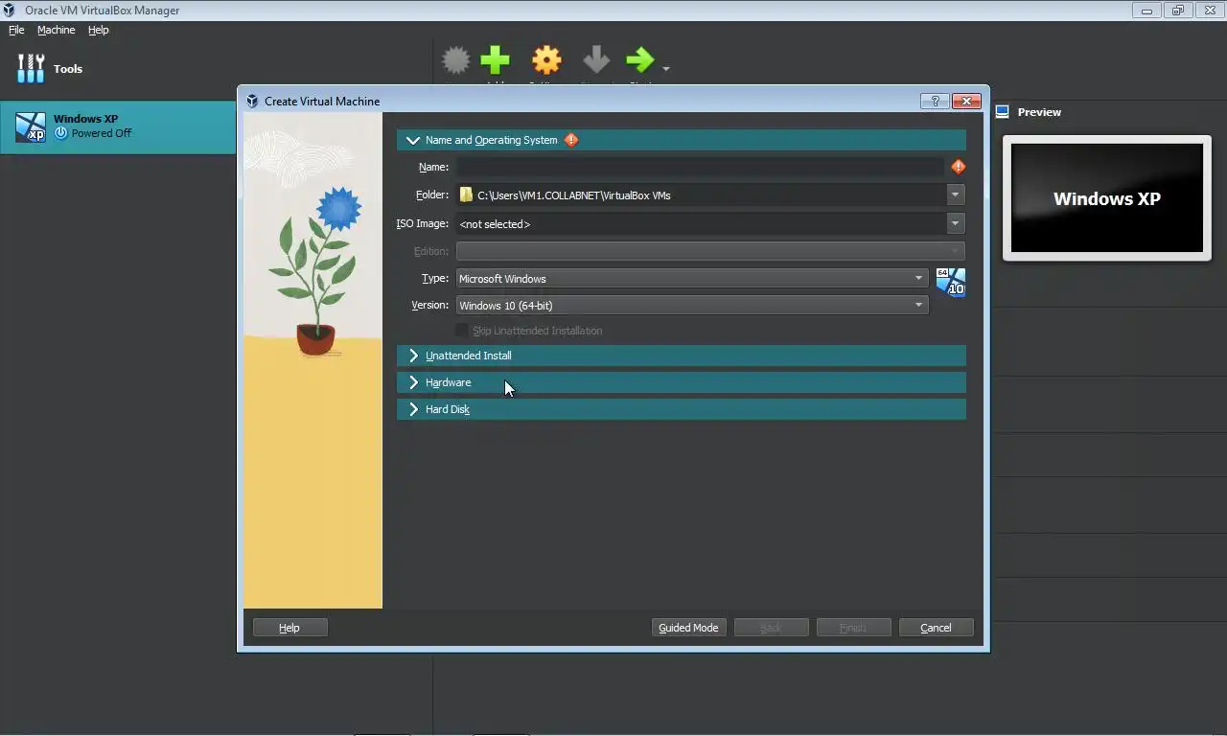
Task: Click the Powered Off status icon
Action: pos(61,133)
